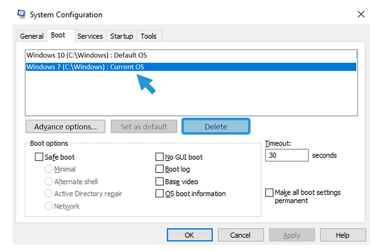The width and height of the screenshot is (378, 251).
Task: Open Advance options dialog
Action: click(x=65, y=127)
